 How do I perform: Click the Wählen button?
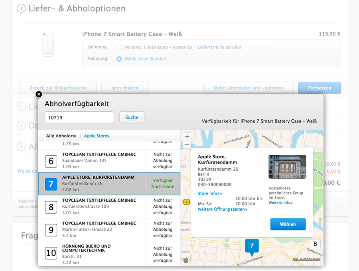(x=288, y=224)
